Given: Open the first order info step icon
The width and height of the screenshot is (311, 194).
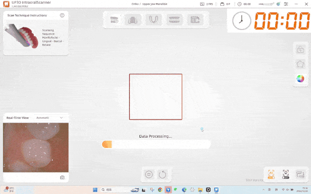Looking at the screenshot, I should pyautogui.click(x=114, y=20).
